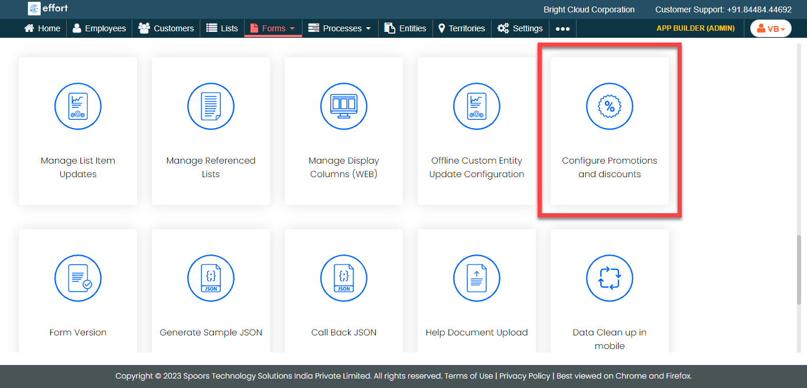The image size is (807, 388).
Task: Click the Manage List Item Updates icon
Action: (78, 107)
